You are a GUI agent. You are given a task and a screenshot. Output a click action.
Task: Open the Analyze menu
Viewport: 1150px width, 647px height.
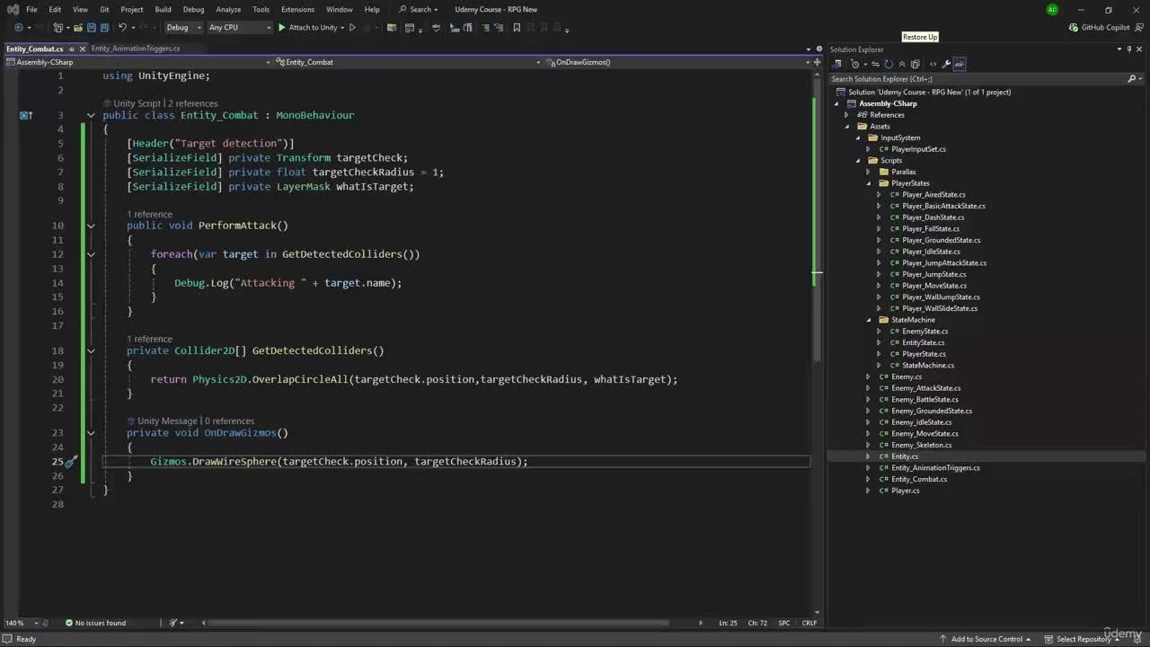(228, 10)
